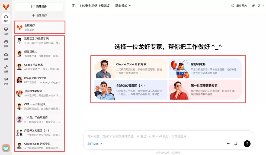The width and height of the screenshot is (266, 155).
Task: Click the lobster app logo
Action: click(6, 6)
